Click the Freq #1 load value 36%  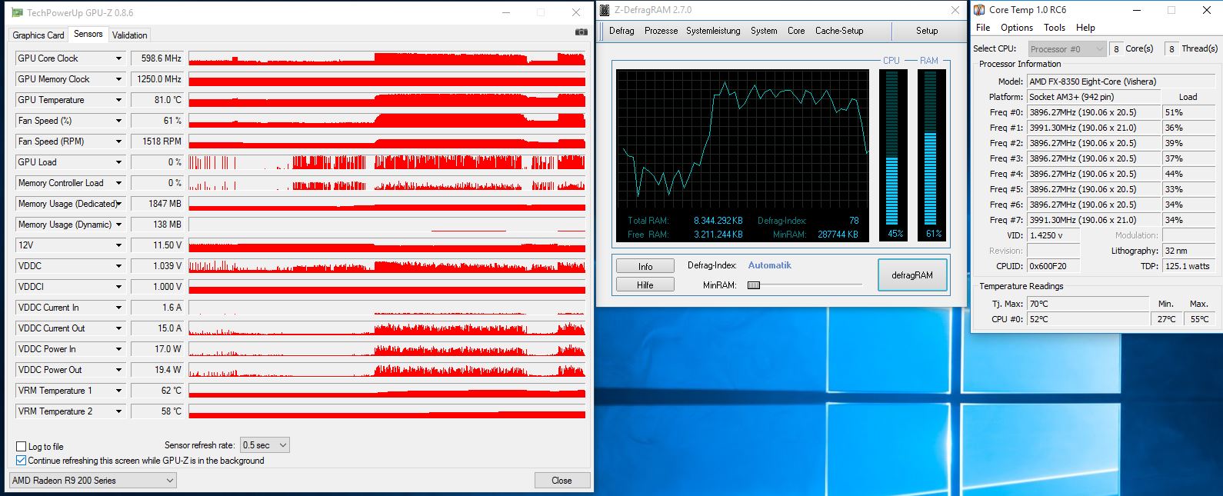1188,128
